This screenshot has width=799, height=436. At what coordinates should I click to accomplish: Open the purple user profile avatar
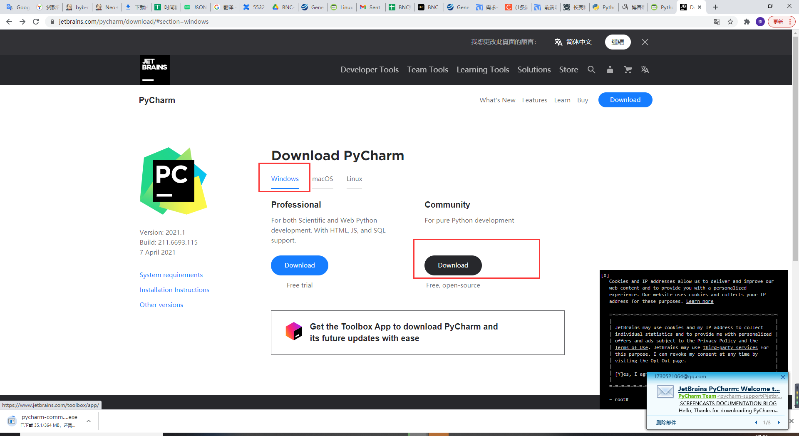coord(760,22)
